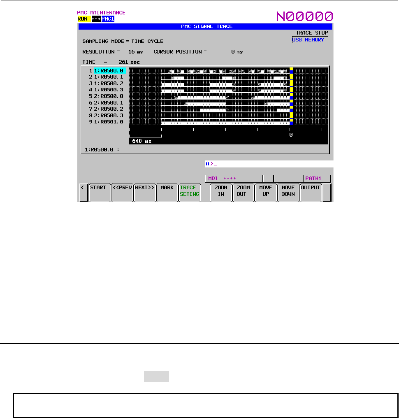
Task: Go back with the <<PREV soft key
Action: pyautogui.click(x=122, y=192)
